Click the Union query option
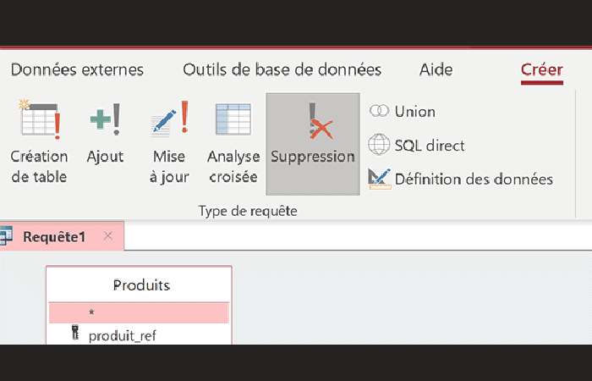Image resolution: width=592 pixels, height=381 pixels. coord(403,112)
